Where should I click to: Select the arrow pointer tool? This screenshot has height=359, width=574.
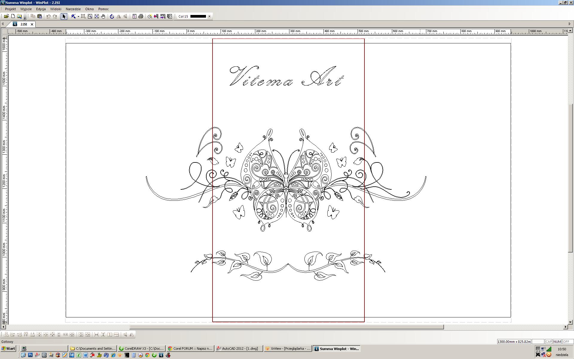click(x=64, y=16)
